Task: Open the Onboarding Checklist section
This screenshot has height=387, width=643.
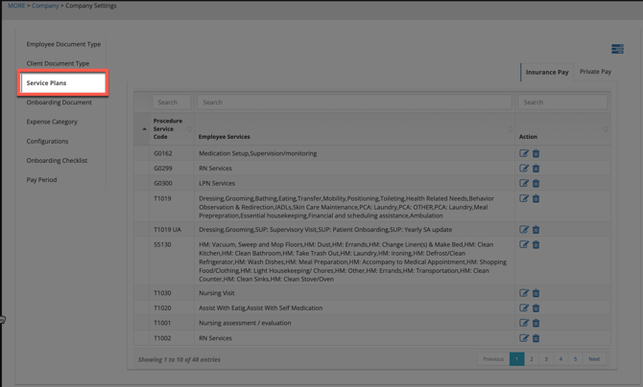Action: coord(57,160)
